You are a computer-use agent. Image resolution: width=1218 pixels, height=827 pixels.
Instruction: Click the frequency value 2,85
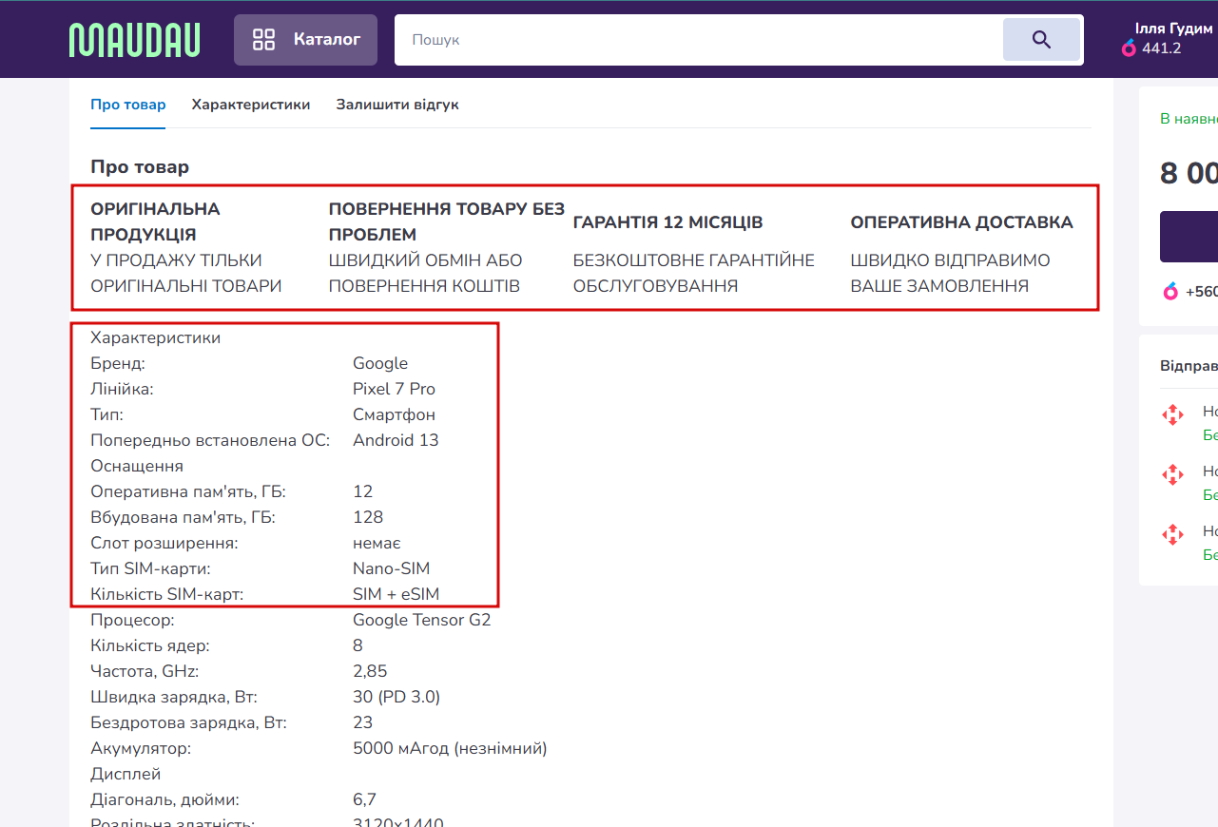tap(370, 671)
